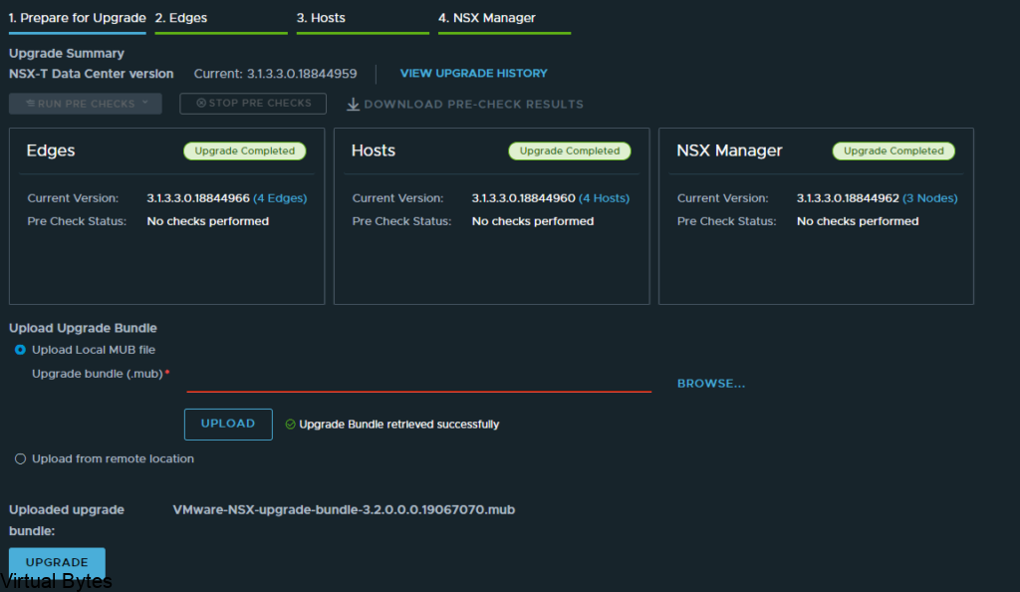The width and height of the screenshot is (1020, 592).
Task: Click the Upgrade Summary heading
Action: coord(67,54)
